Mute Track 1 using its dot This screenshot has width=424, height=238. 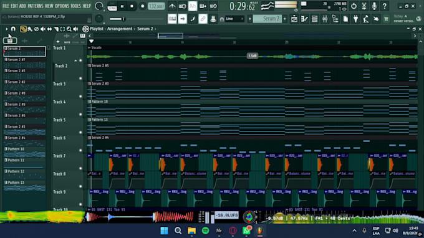tap(80, 60)
